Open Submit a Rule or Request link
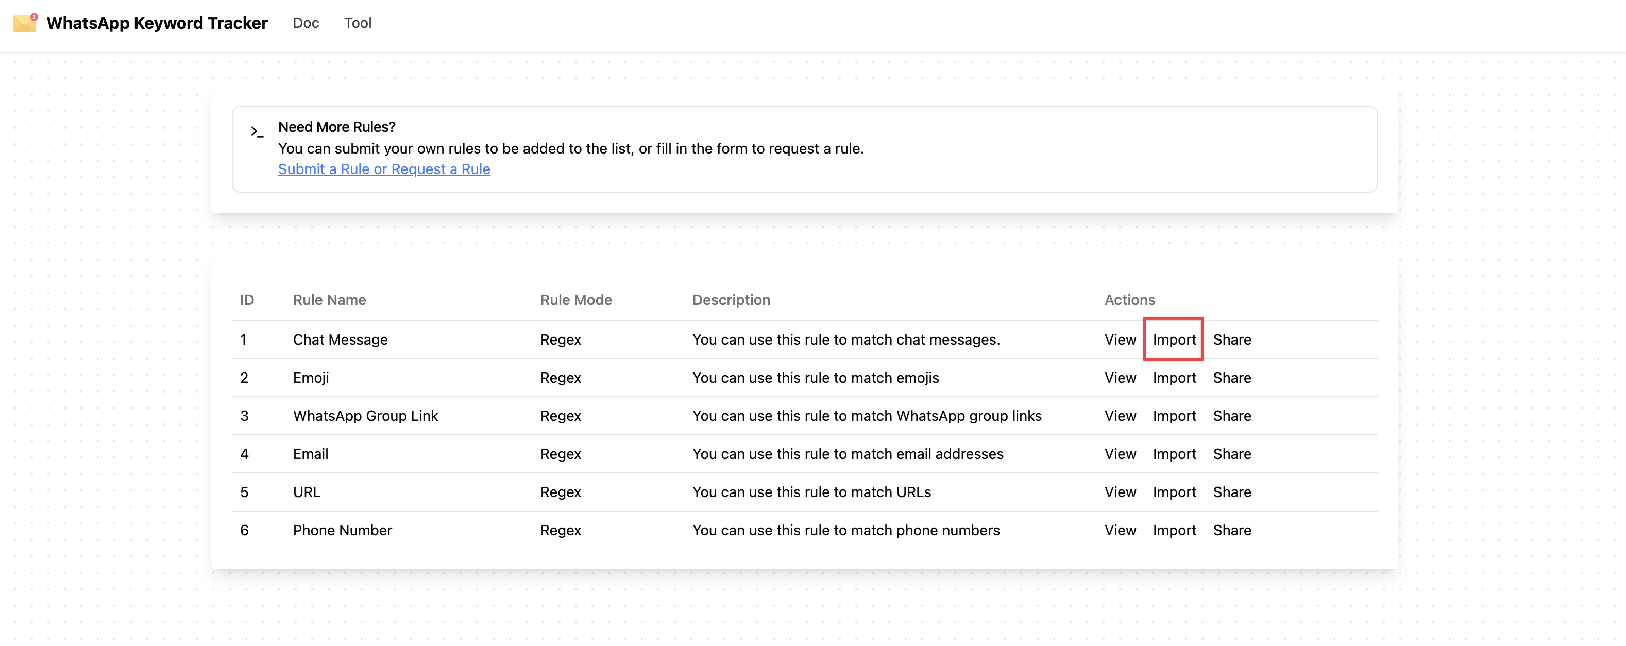The height and width of the screenshot is (646, 1626). coord(384,169)
